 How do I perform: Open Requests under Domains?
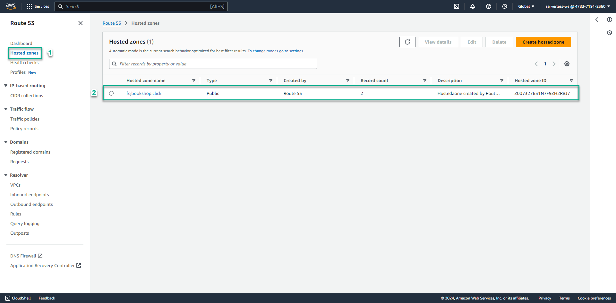point(19,162)
